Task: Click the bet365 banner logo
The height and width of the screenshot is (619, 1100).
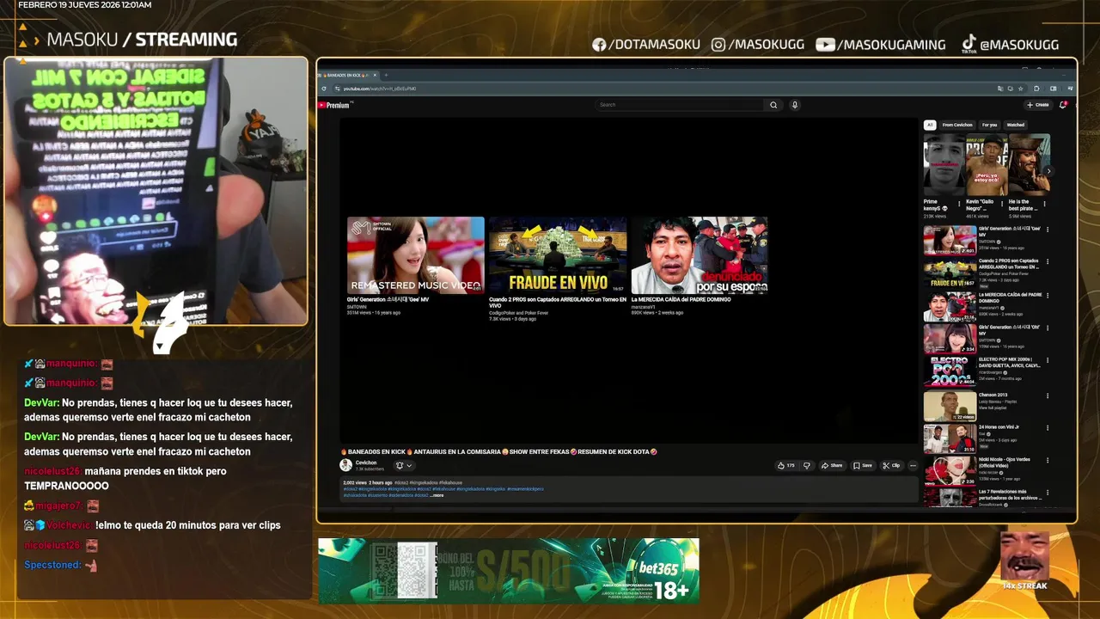Action: [x=657, y=567]
